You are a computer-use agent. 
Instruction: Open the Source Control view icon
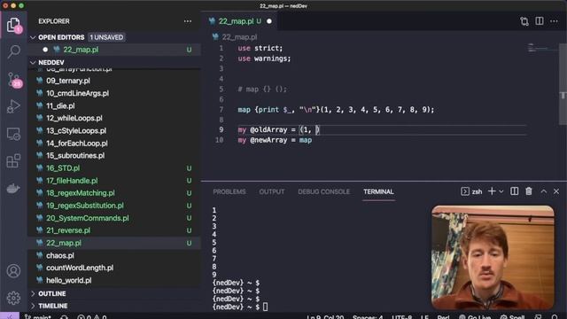(14, 79)
